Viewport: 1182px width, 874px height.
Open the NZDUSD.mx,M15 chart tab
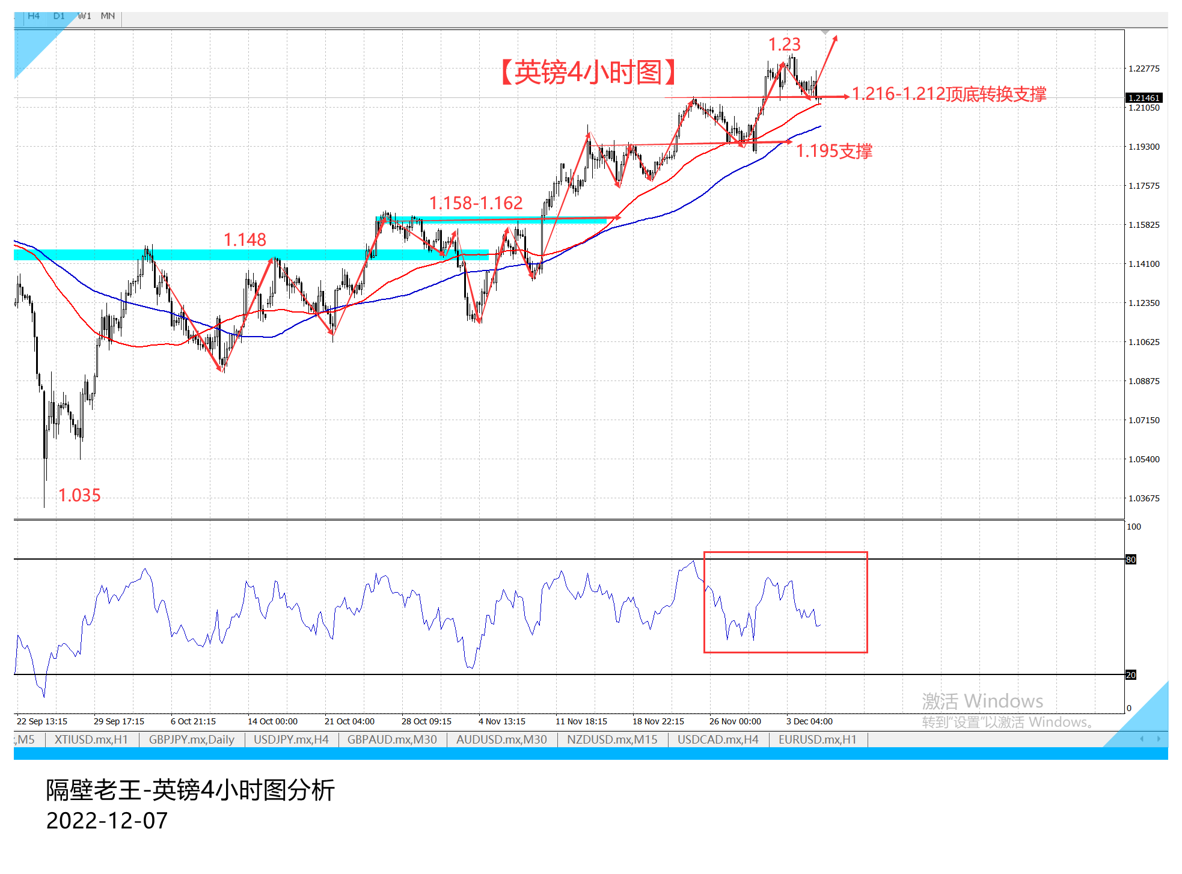(x=612, y=739)
